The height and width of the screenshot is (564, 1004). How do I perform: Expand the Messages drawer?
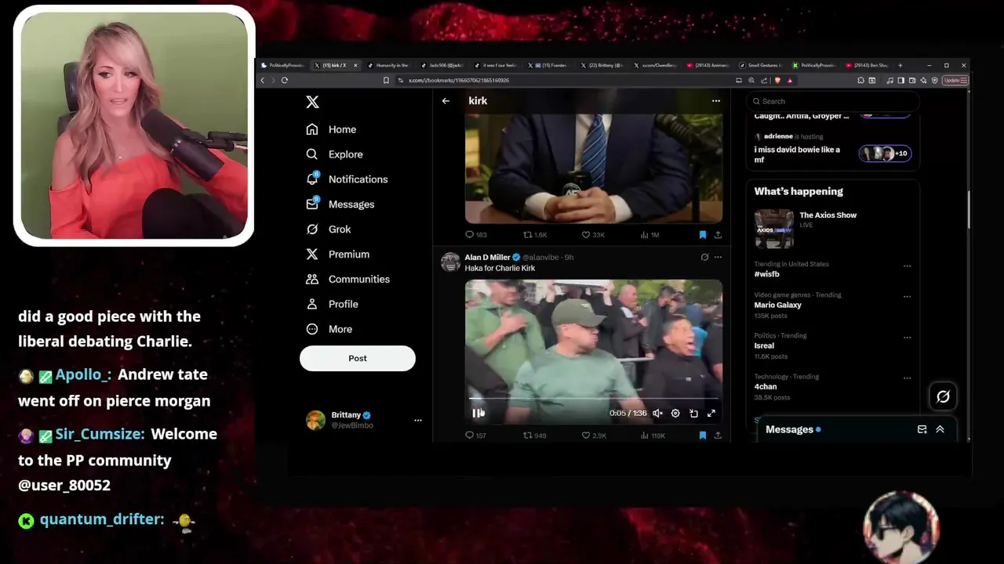coord(940,429)
